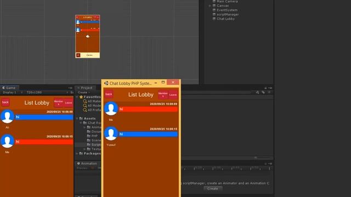Viewport: 351px width, 197px height.
Task: Expand the Animations folder
Action: pos(85,128)
